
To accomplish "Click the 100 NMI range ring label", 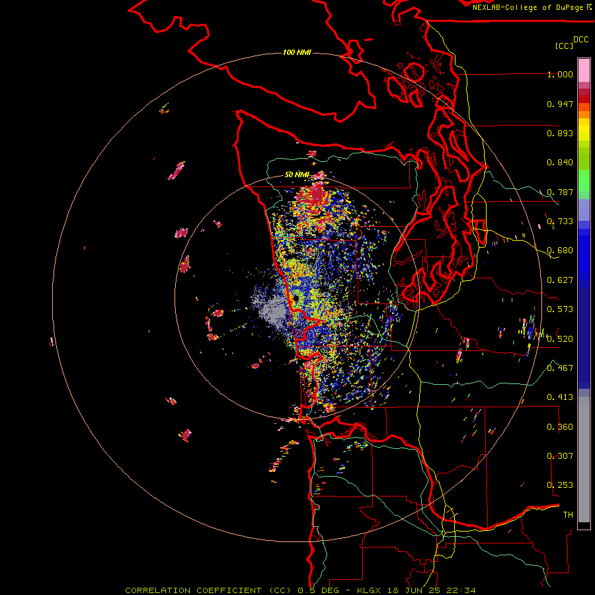I will [297, 52].
